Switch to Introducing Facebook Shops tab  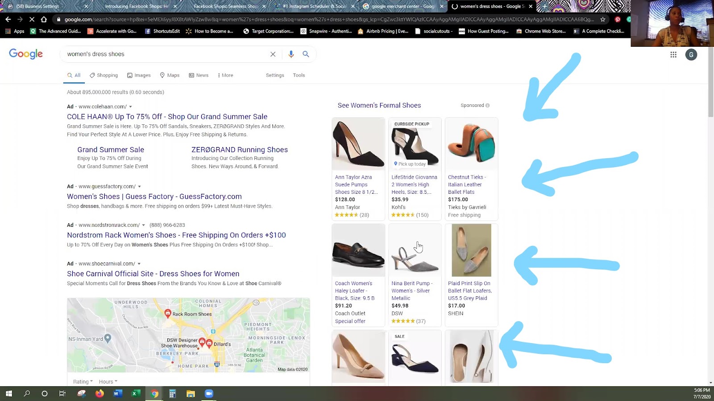pos(136,6)
